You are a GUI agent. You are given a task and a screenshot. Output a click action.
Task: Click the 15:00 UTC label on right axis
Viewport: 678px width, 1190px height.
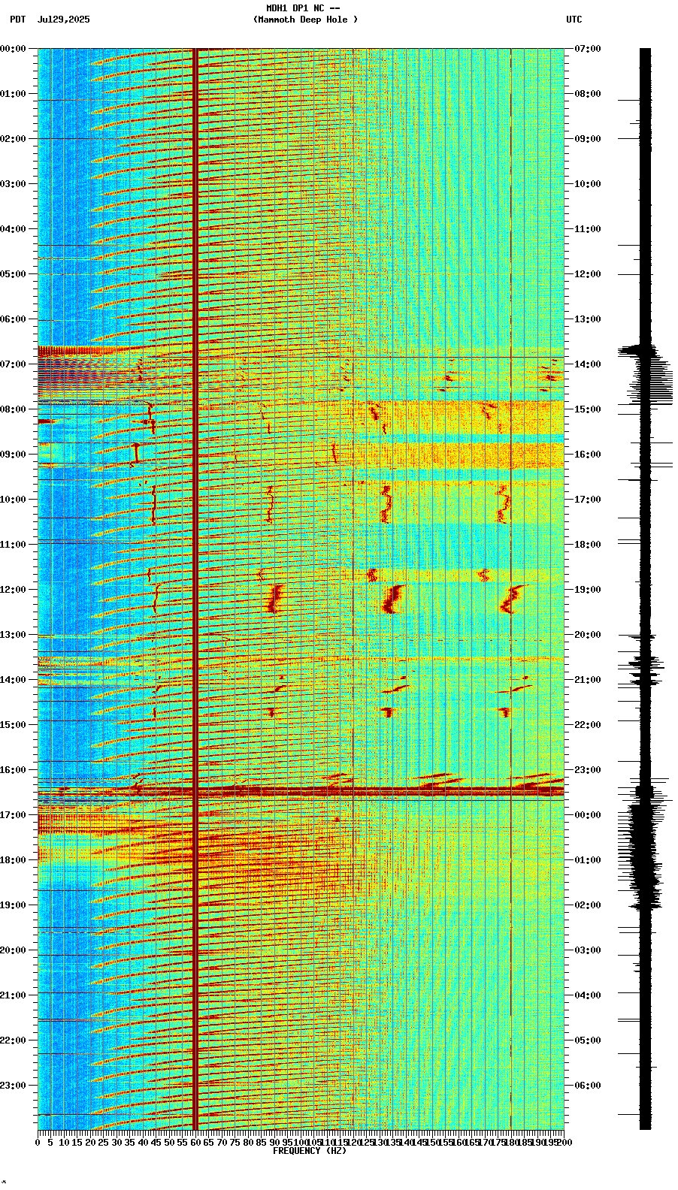pos(588,409)
